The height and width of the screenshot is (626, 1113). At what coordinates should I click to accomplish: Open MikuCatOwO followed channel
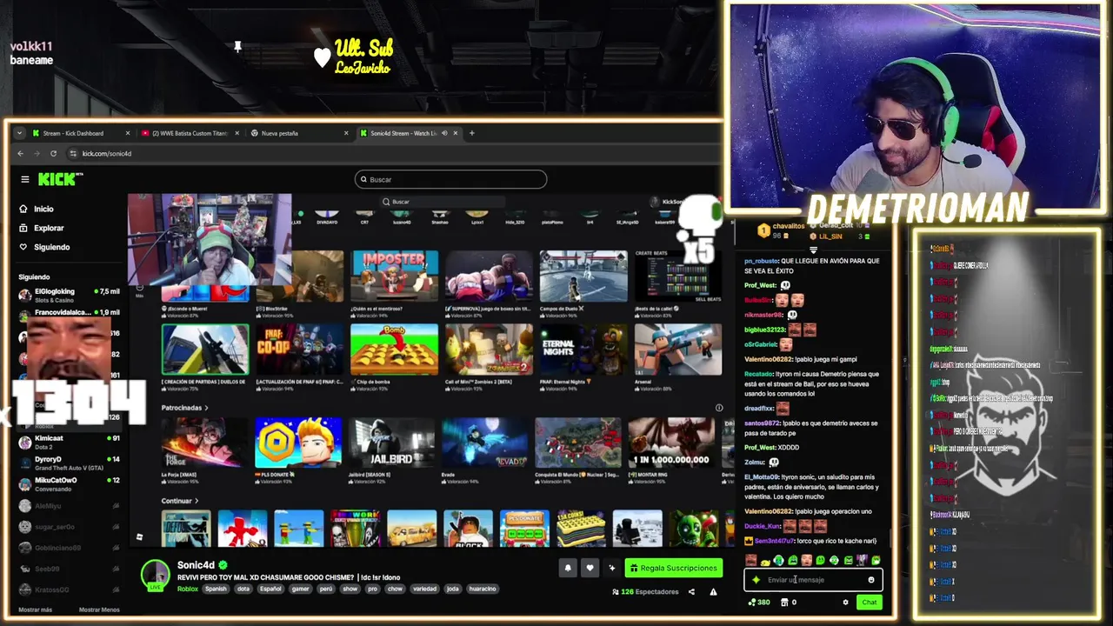pyautogui.click(x=70, y=484)
